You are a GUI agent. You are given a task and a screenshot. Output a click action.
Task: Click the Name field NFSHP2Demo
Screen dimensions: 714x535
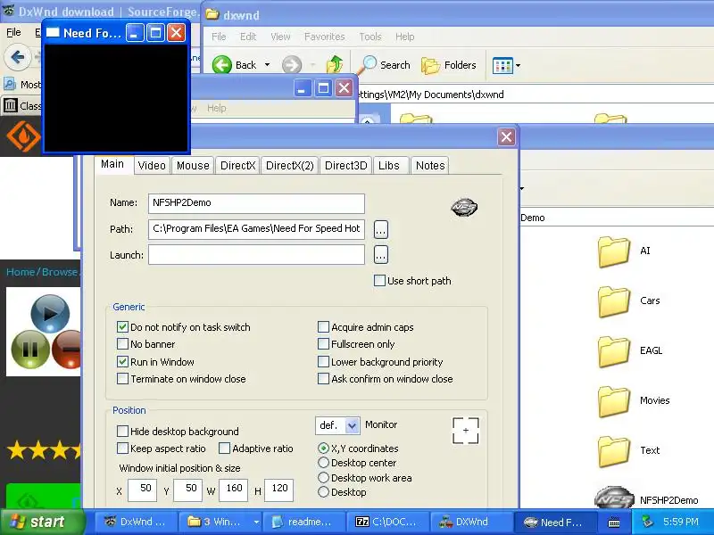[x=256, y=203]
